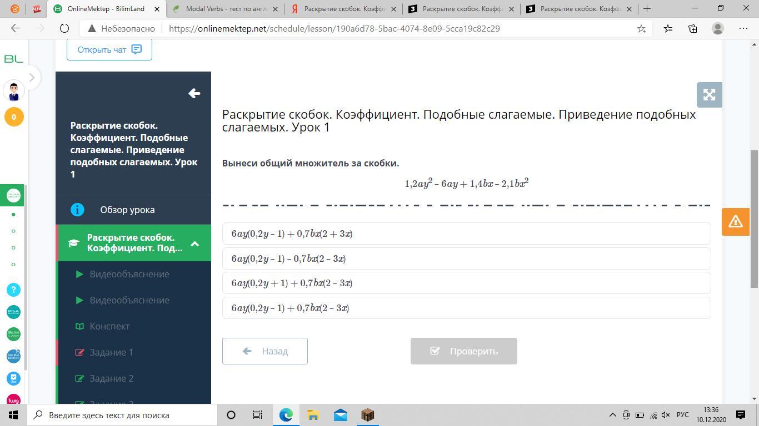Open the browser favorites list
The width and height of the screenshot is (759, 426).
(x=667, y=28)
